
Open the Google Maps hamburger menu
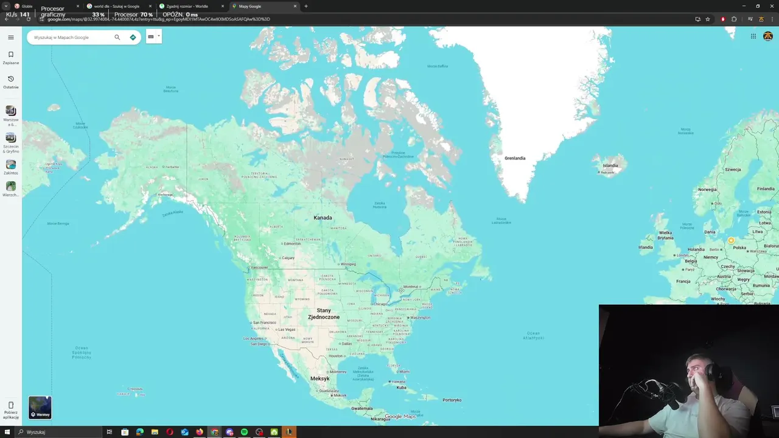[x=11, y=37]
